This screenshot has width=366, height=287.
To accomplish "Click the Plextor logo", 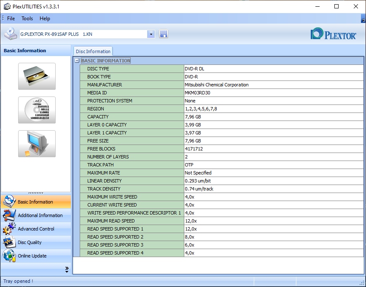I will tap(333, 34).
